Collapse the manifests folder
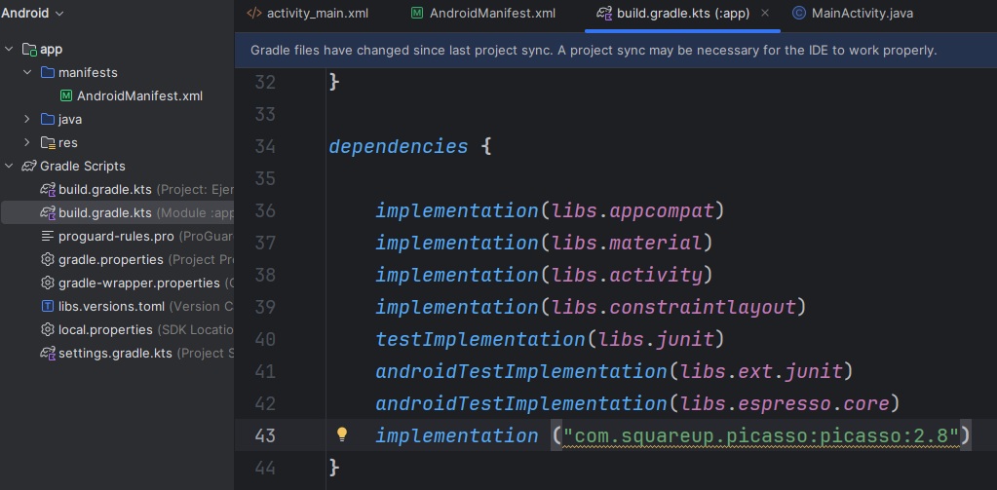 [x=26, y=72]
